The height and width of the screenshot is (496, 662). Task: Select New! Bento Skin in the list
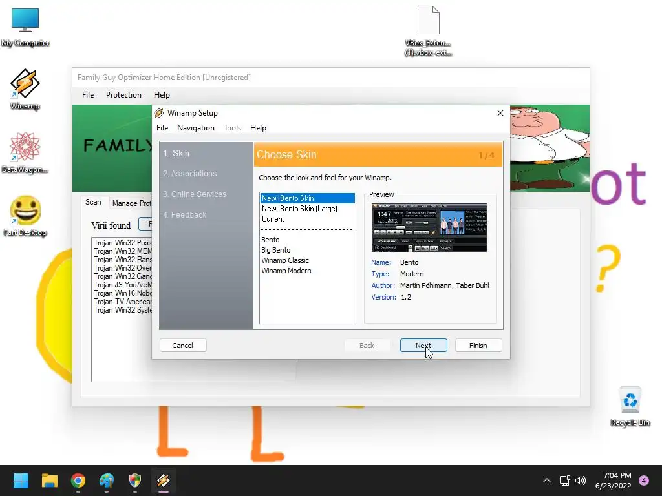[x=307, y=198]
